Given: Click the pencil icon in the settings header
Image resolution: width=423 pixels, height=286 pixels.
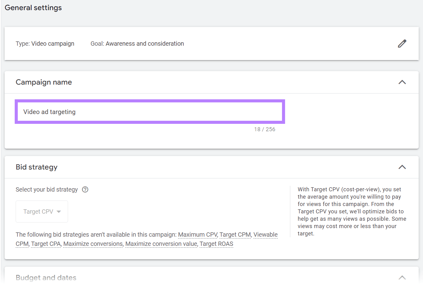Looking at the screenshot, I should point(402,44).
